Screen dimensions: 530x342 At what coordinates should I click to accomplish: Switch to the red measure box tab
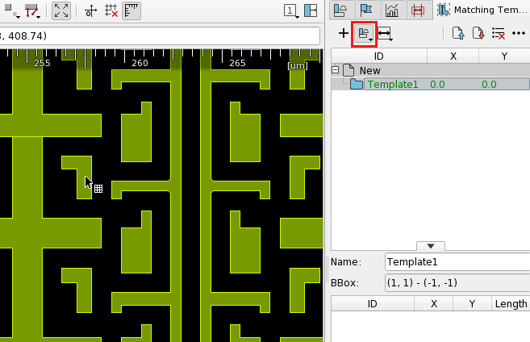[x=418, y=10]
